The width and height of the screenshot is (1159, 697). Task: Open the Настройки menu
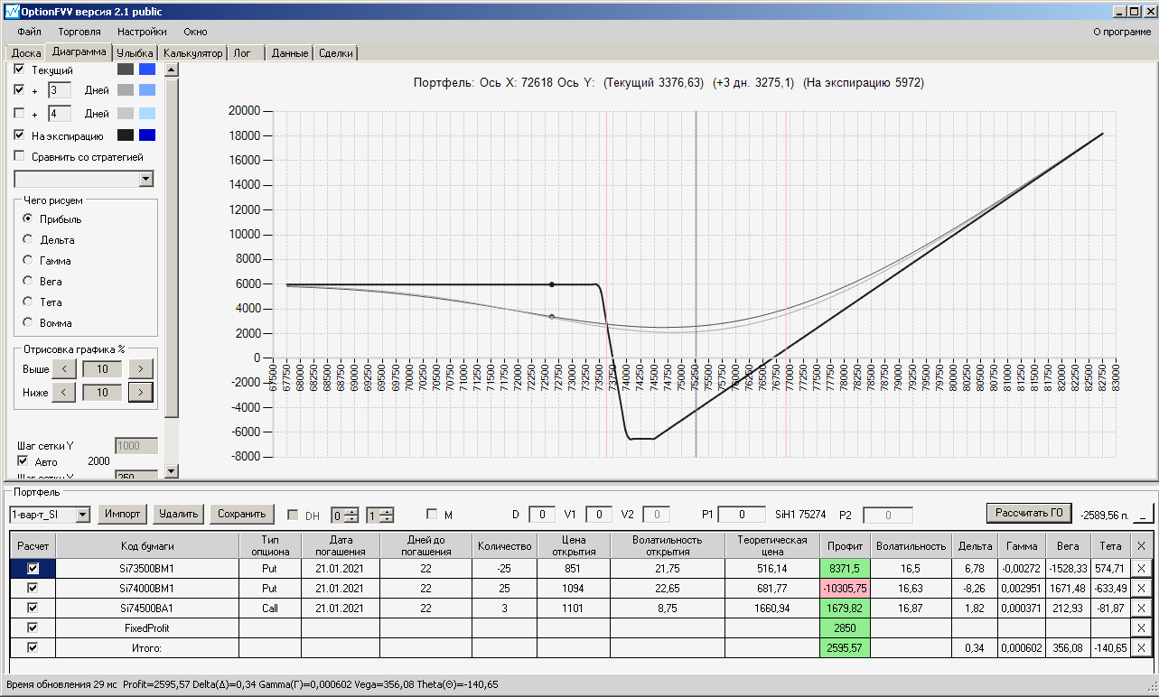[x=142, y=32]
